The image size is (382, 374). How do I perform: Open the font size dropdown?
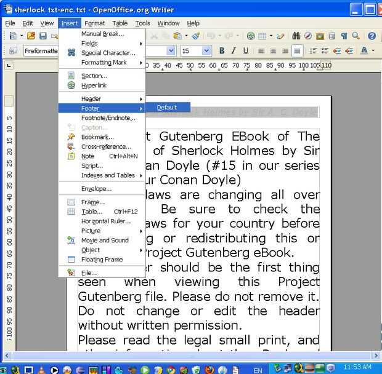(206, 51)
